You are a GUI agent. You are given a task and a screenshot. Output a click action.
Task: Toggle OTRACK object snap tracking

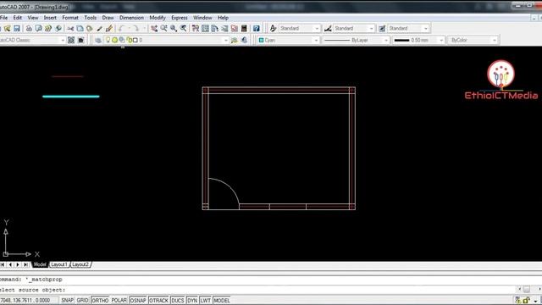pos(158,300)
